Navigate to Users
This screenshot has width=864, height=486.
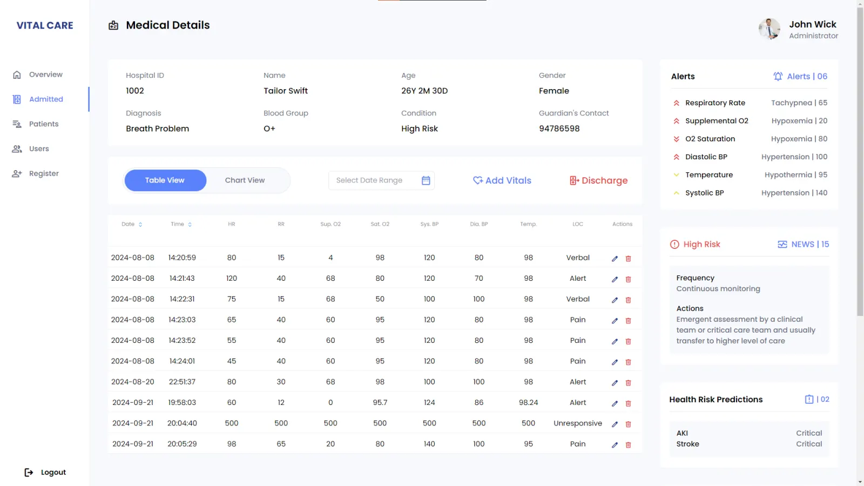(x=38, y=149)
